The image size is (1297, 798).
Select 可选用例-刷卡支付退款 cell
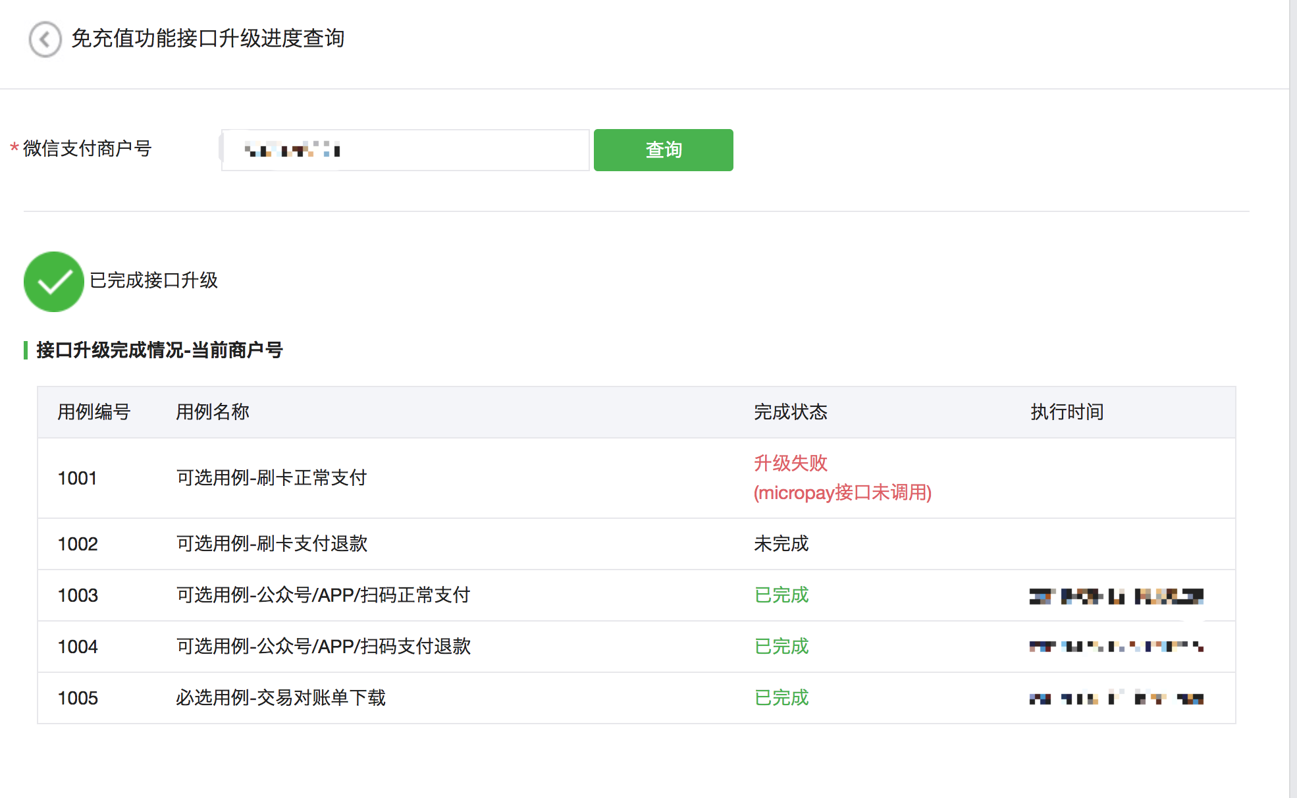pyautogui.click(x=271, y=543)
